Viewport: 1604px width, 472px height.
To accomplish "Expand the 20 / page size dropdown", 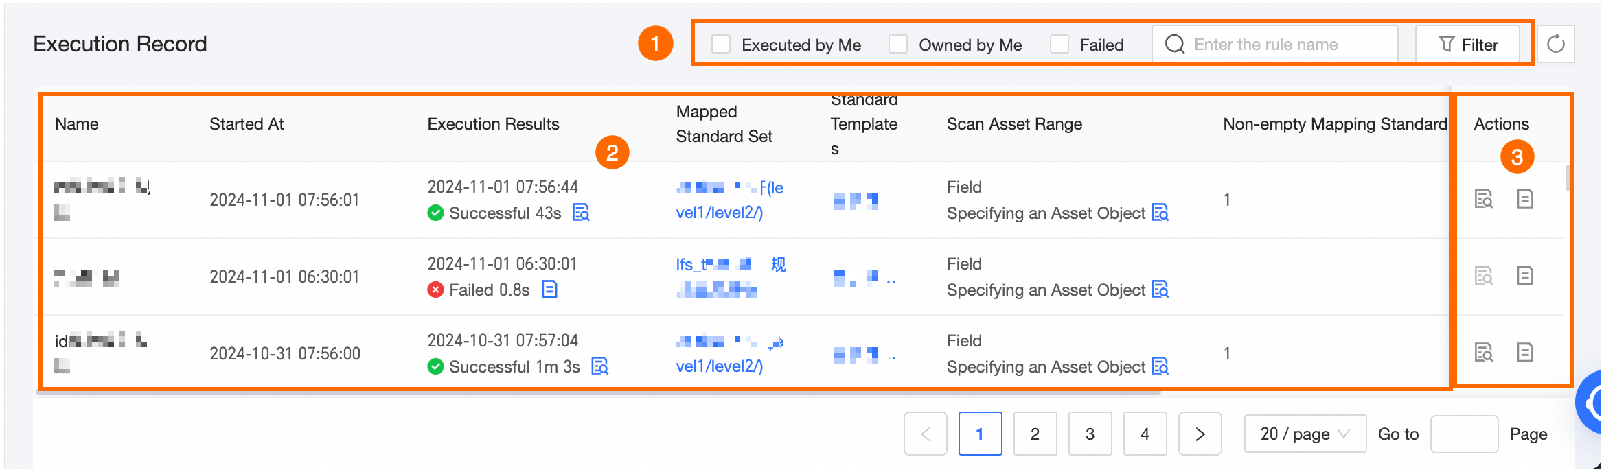I will click(x=1305, y=434).
